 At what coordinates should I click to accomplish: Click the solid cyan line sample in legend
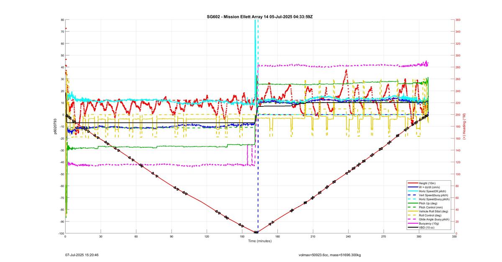pyautogui.click(x=413, y=191)
